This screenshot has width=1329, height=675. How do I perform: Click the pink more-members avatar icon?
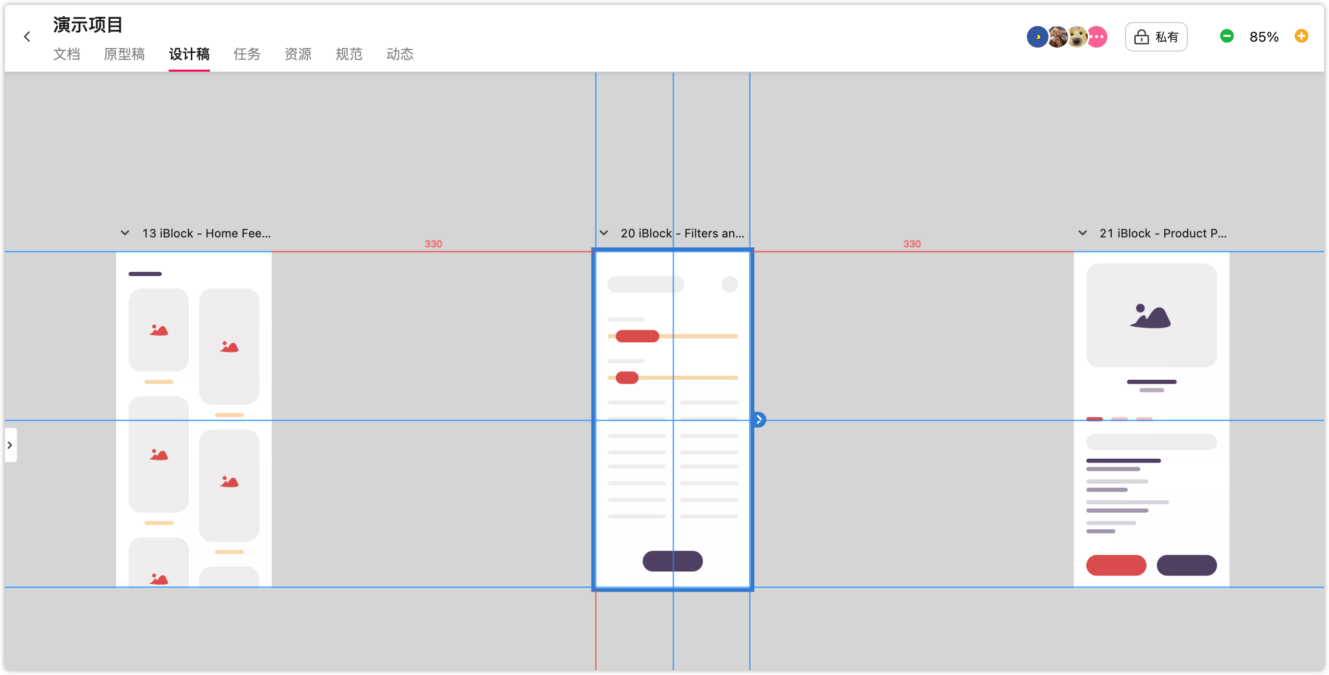click(x=1098, y=37)
